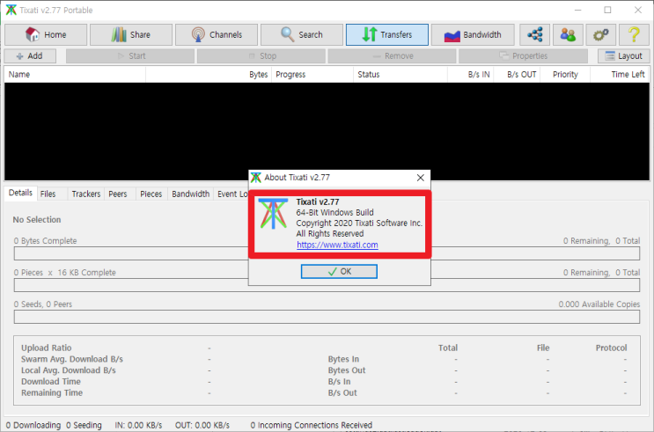Open the DHT network icon button

pyautogui.click(x=534, y=35)
